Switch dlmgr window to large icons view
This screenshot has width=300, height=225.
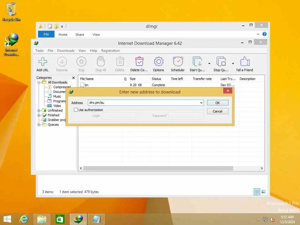pos(263,192)
